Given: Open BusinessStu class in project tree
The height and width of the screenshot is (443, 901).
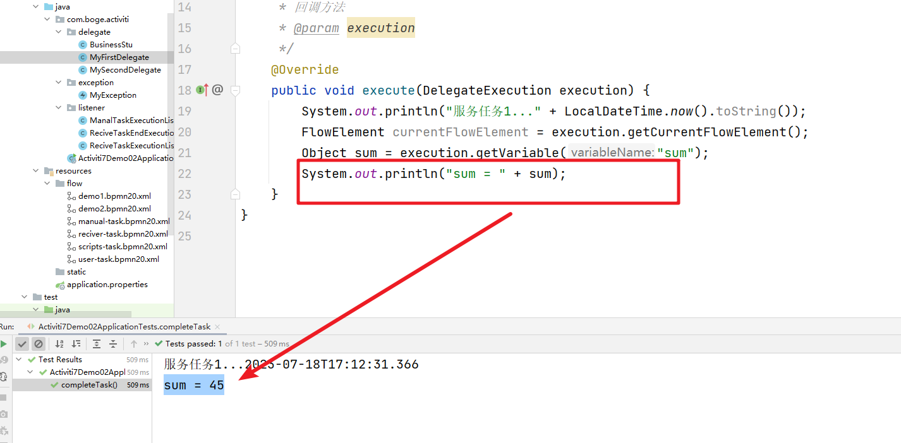Looking at the screenshot, I should point(111,45).
